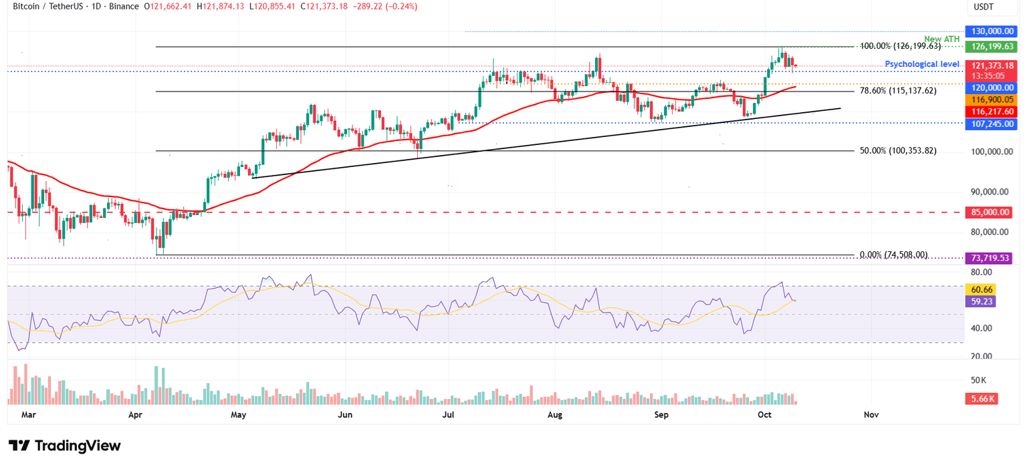Select the 'Oct' label on the time axis
Image resolution: width=1027 pixels, height=467 pixels.
(764, 414)
